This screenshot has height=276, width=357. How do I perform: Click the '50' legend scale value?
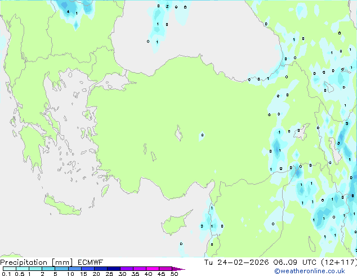[x=175, y=274]
